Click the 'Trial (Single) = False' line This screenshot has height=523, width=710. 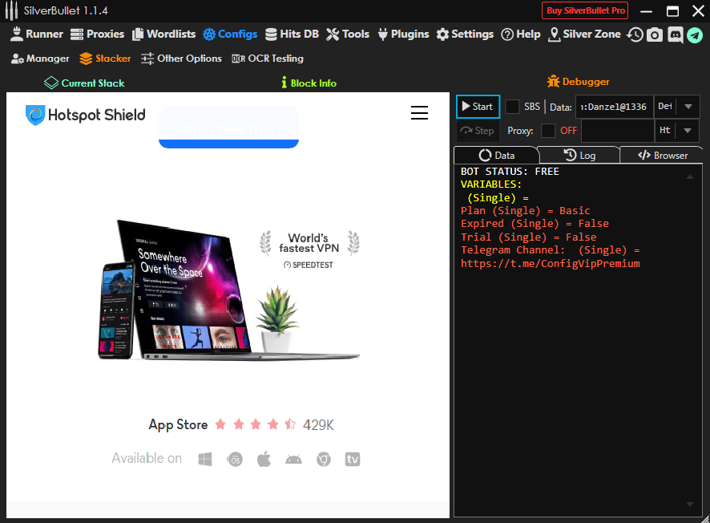click(528, 237)
